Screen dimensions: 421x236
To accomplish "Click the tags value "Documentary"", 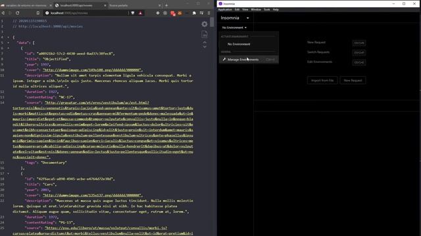I will tap(54, 163).
